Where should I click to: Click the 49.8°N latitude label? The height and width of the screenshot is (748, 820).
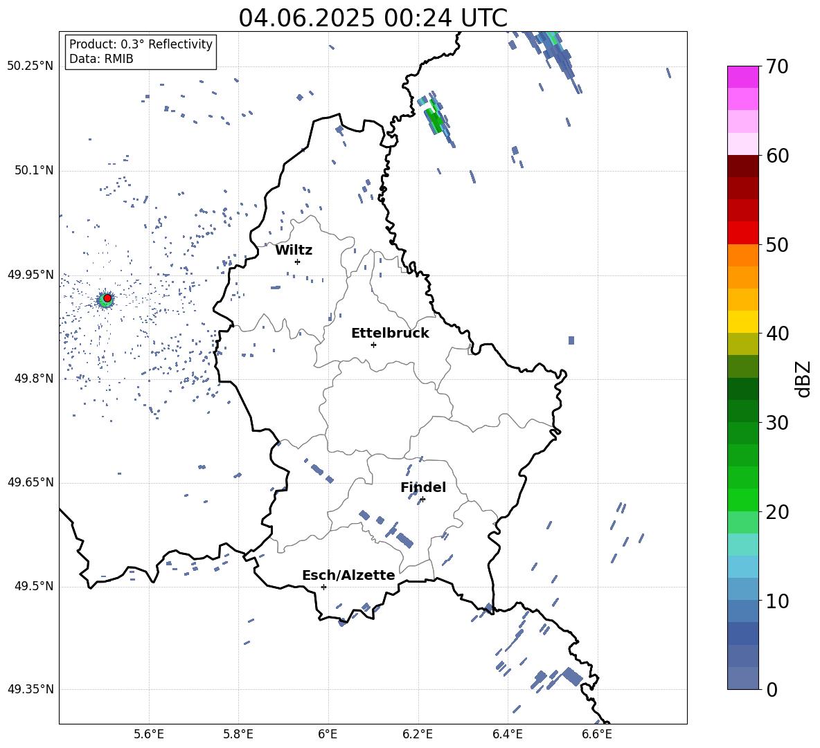34,378
